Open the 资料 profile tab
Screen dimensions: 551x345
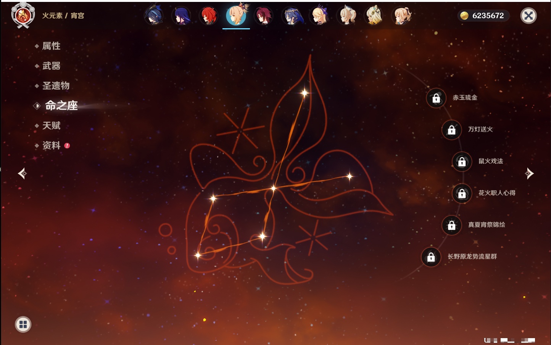click(x=51, y=146)
